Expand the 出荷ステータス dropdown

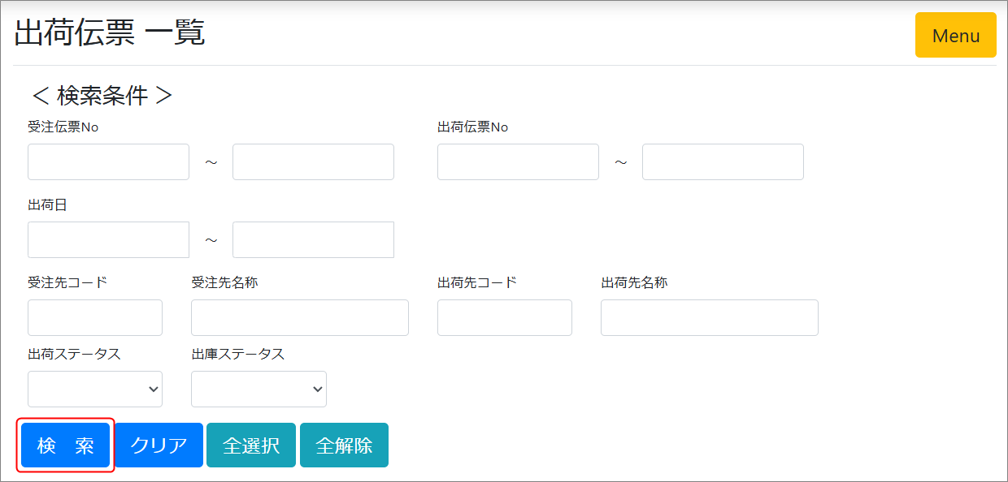[95, 389]
